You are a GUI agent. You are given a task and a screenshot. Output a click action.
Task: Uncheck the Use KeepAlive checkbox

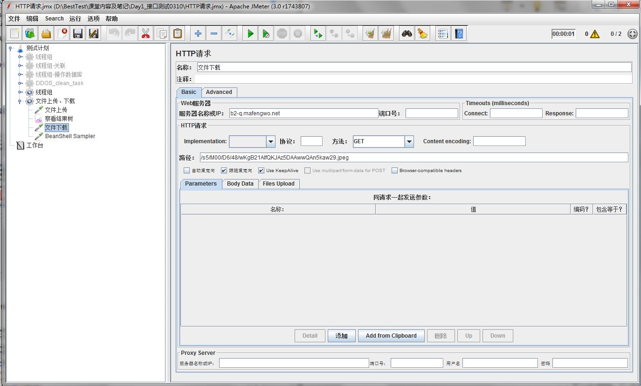261,171
